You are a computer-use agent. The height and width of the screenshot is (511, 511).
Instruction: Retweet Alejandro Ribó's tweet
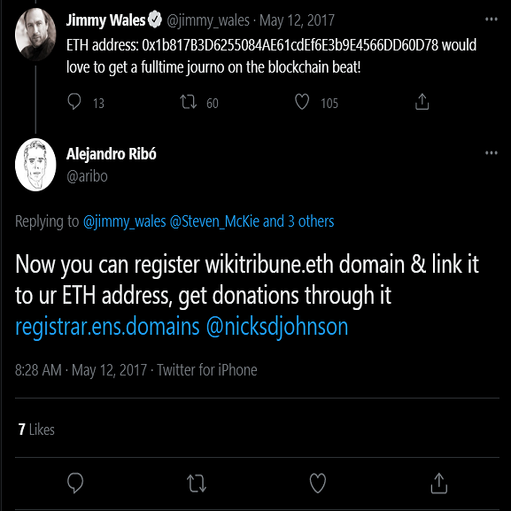pos(197,483)
